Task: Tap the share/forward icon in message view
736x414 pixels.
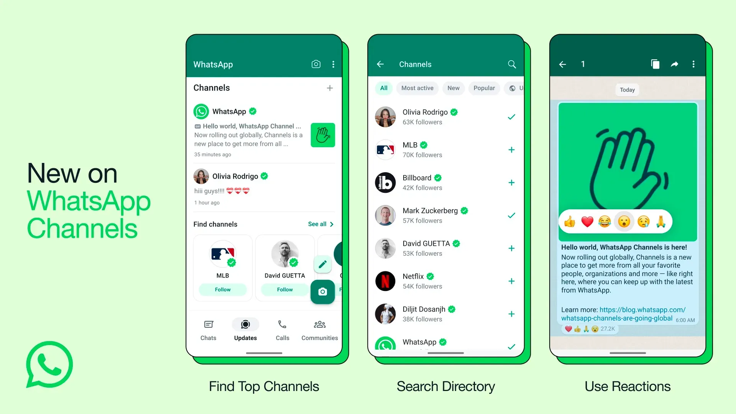Action: click(x=675, y=64)
